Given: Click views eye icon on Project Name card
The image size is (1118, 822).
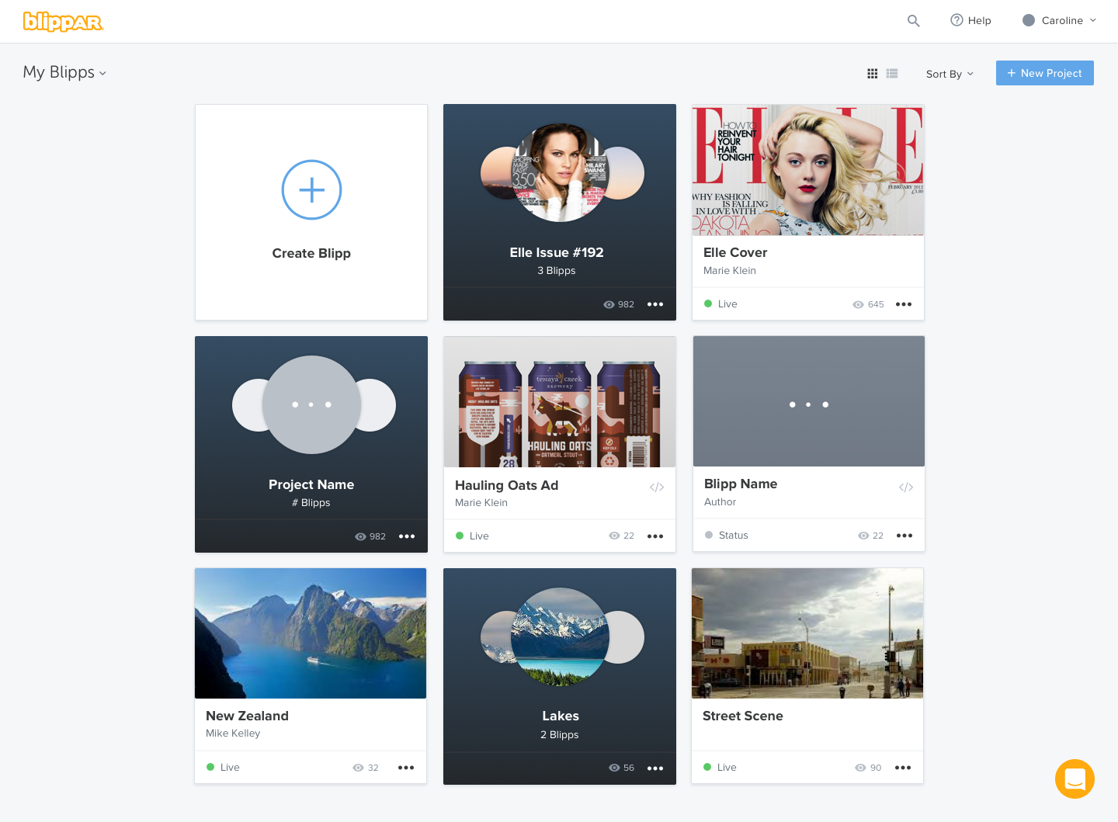Looking at the screenshot, I should (x=361, y=536).
